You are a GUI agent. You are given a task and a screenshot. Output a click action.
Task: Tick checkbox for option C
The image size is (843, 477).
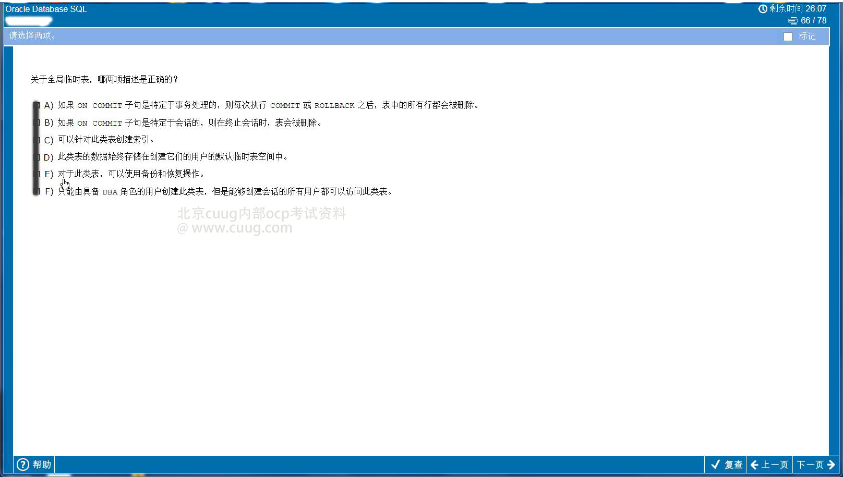pos(37,140)
